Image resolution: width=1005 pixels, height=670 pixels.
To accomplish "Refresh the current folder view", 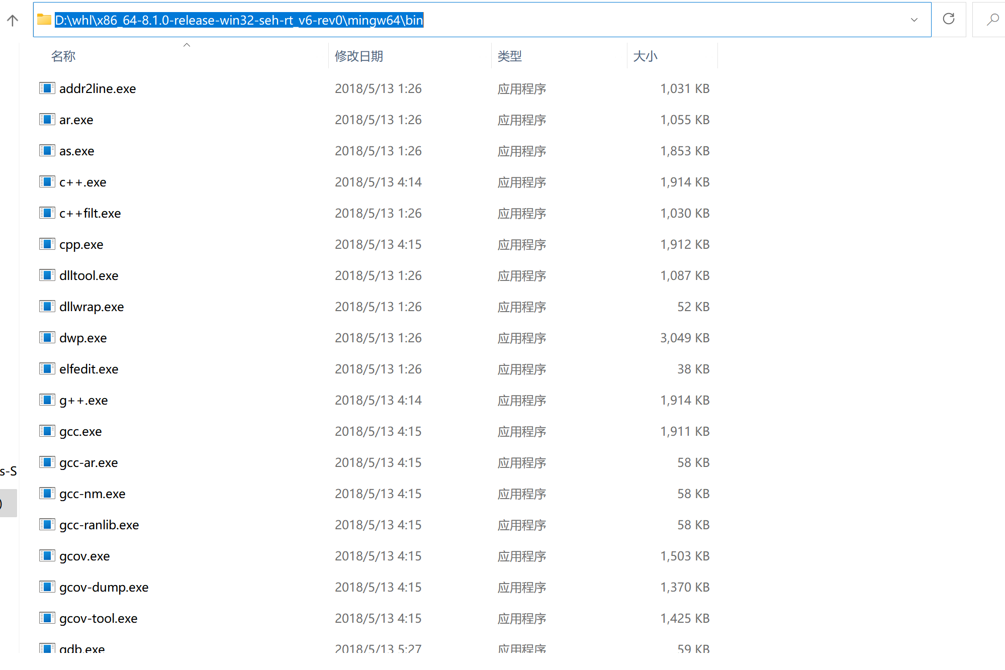I will coord(949,20).
